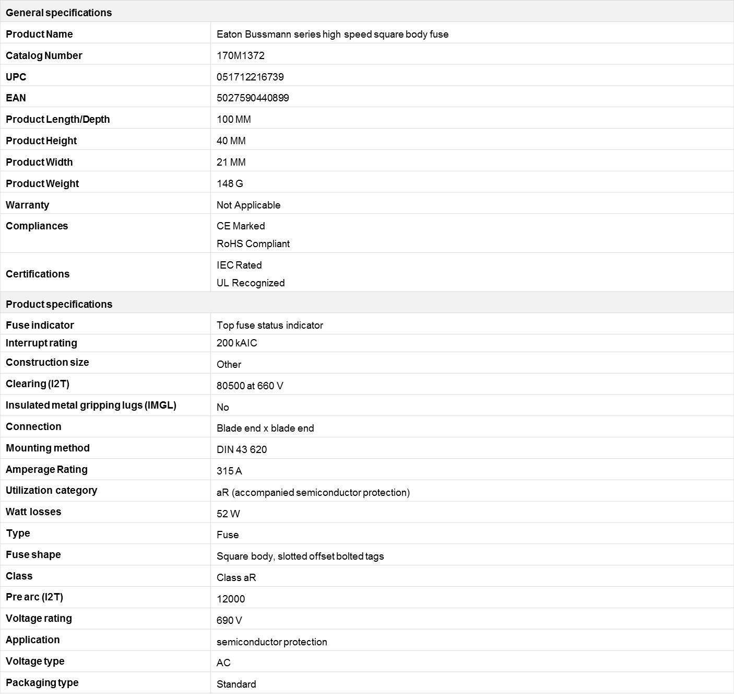Click the Product Weight value 148 G
Image resolution: width=734 pixels, height=696 pixels.
230,183
